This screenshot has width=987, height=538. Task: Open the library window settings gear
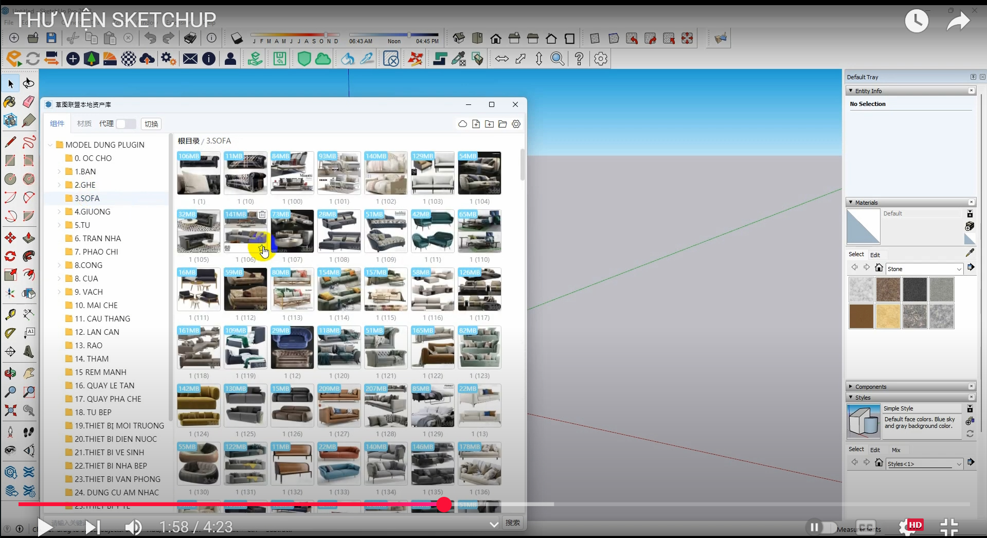516,124
